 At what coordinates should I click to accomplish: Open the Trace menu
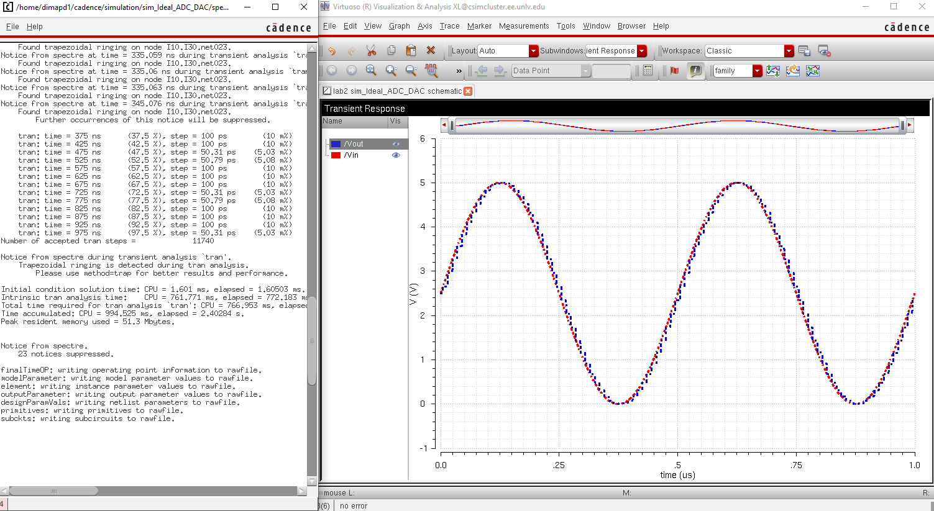pyautogui.click(x=449, y=26)
